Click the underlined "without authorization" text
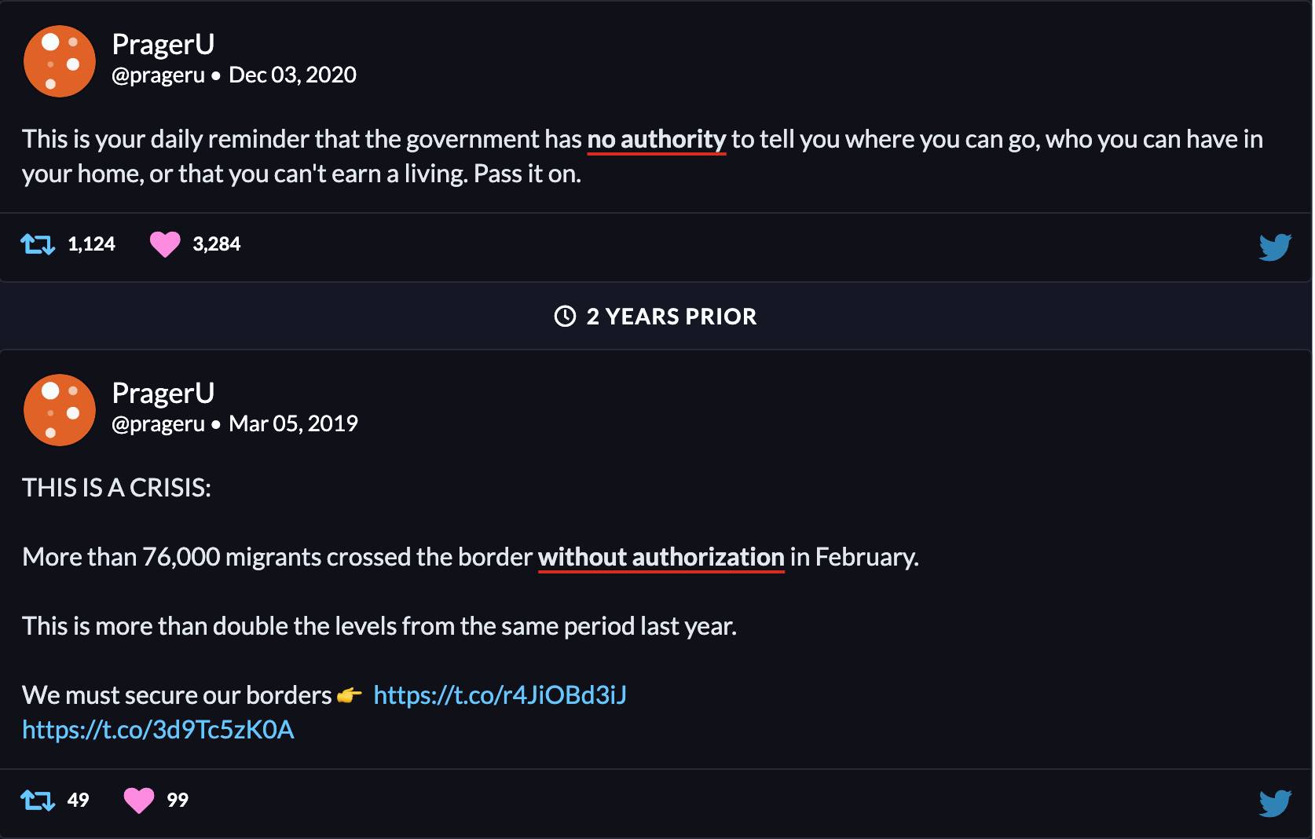The height and width of the screenshot is (839, 1315). [x=661, y=558]
